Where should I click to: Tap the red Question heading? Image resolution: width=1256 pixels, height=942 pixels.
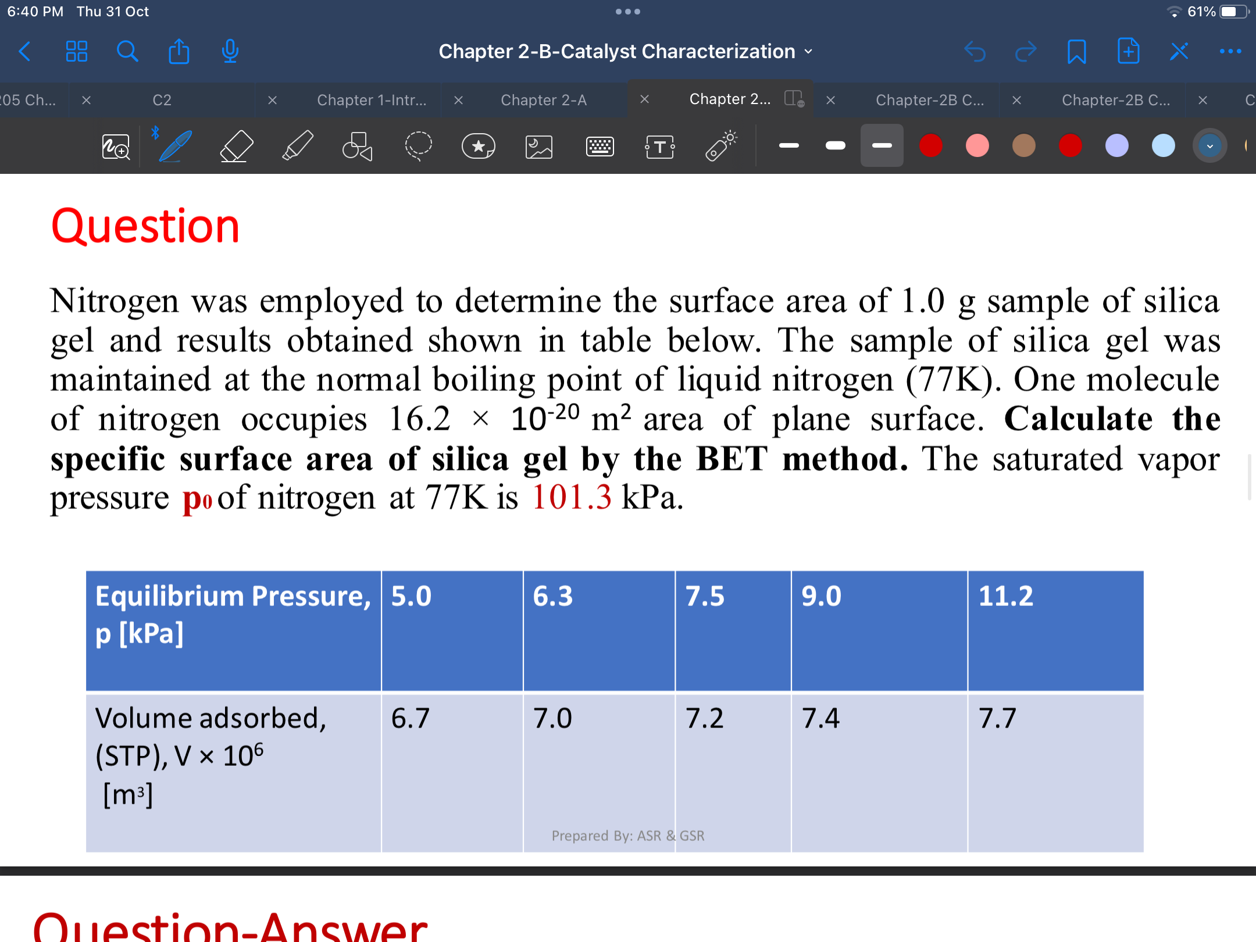[145, 226]
